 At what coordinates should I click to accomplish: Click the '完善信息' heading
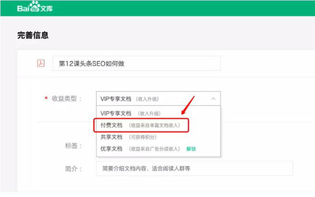click(33, 35)
